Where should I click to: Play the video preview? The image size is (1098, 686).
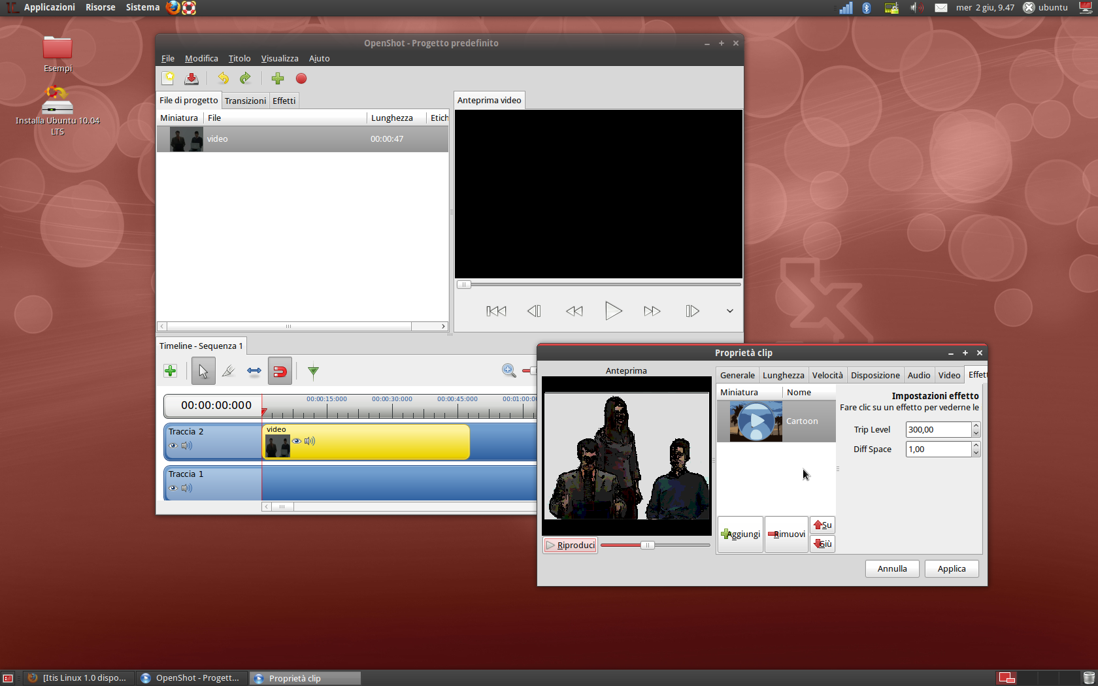[613, 311]
